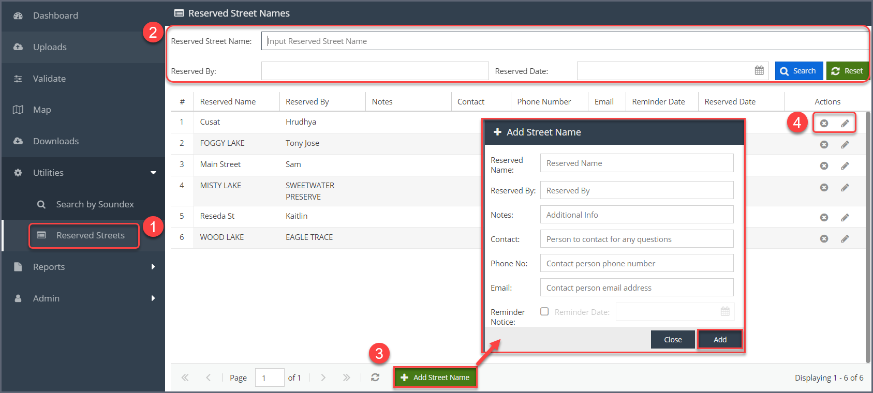Viewport: 873px width, 393px height.
Task: Go to the last page
Action: pos(346,377)
